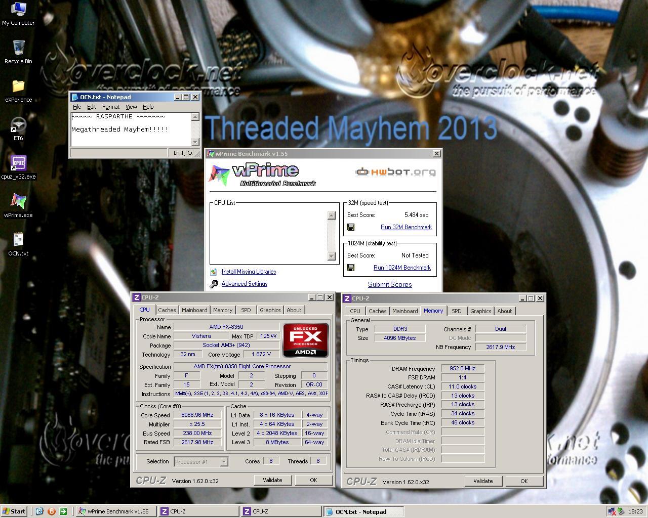Screen dimensions: 648x518
Task: Switch to OCN.txt - Notepad taskbar button
Action: (363, 511)
